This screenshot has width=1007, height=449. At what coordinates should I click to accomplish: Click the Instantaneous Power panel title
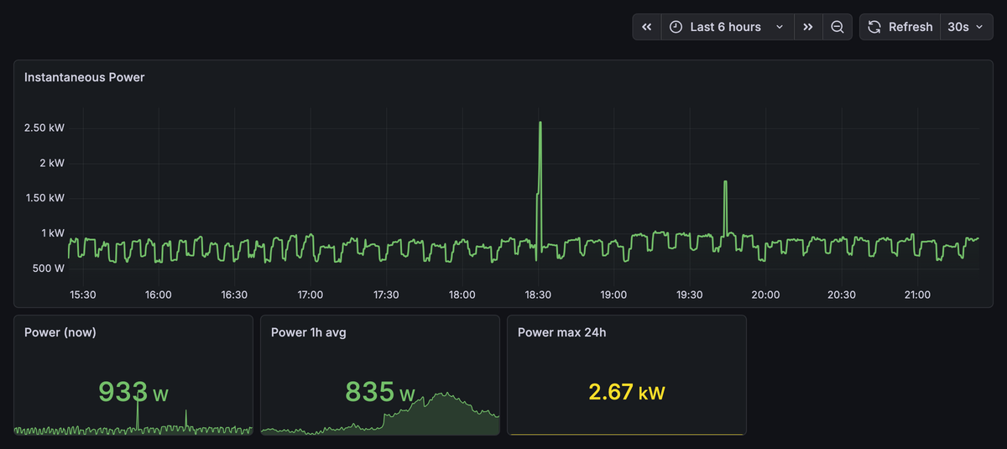[x=85, y=77]
